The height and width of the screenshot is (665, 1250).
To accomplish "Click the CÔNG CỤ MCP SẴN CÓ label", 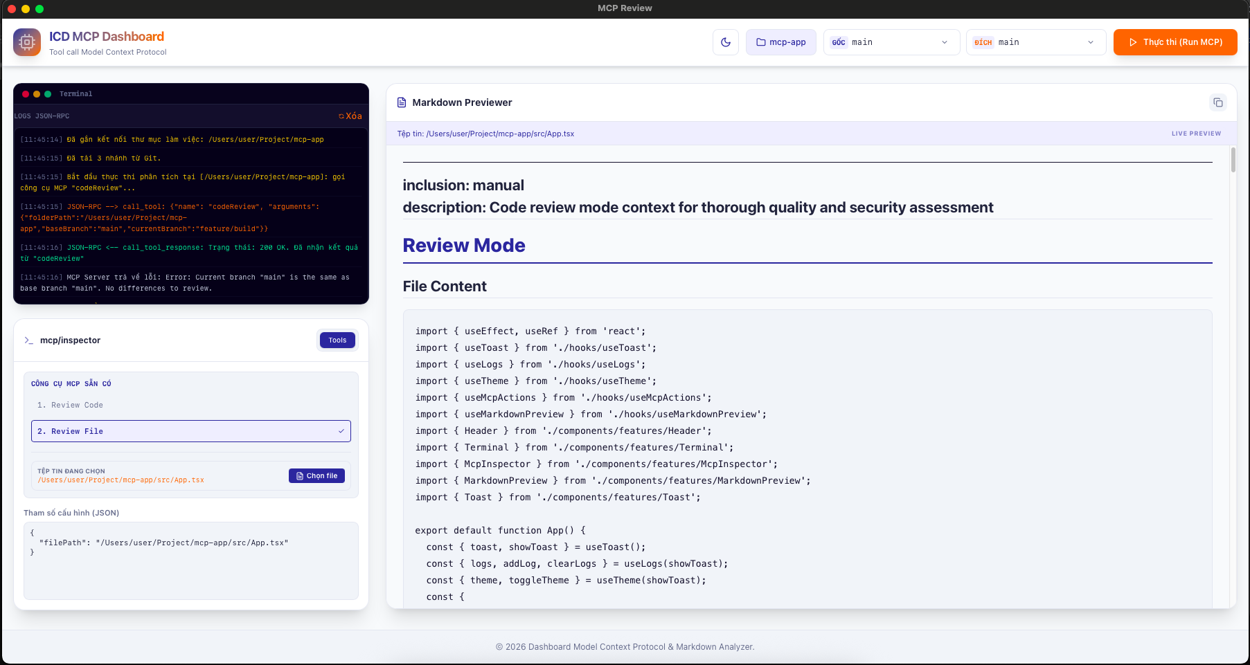I will (x=71, y=384).
